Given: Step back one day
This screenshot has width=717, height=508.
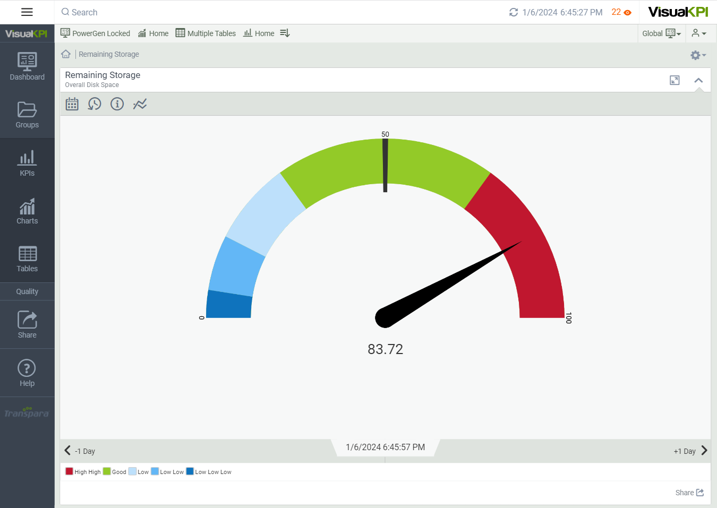Looking at the screenshot, I should pyautogui.click(x=80, y=451).
